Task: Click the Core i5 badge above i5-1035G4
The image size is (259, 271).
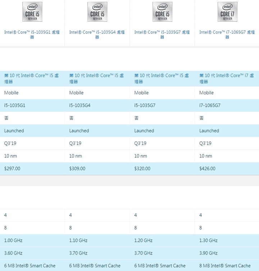Action: tap(97, 12)
